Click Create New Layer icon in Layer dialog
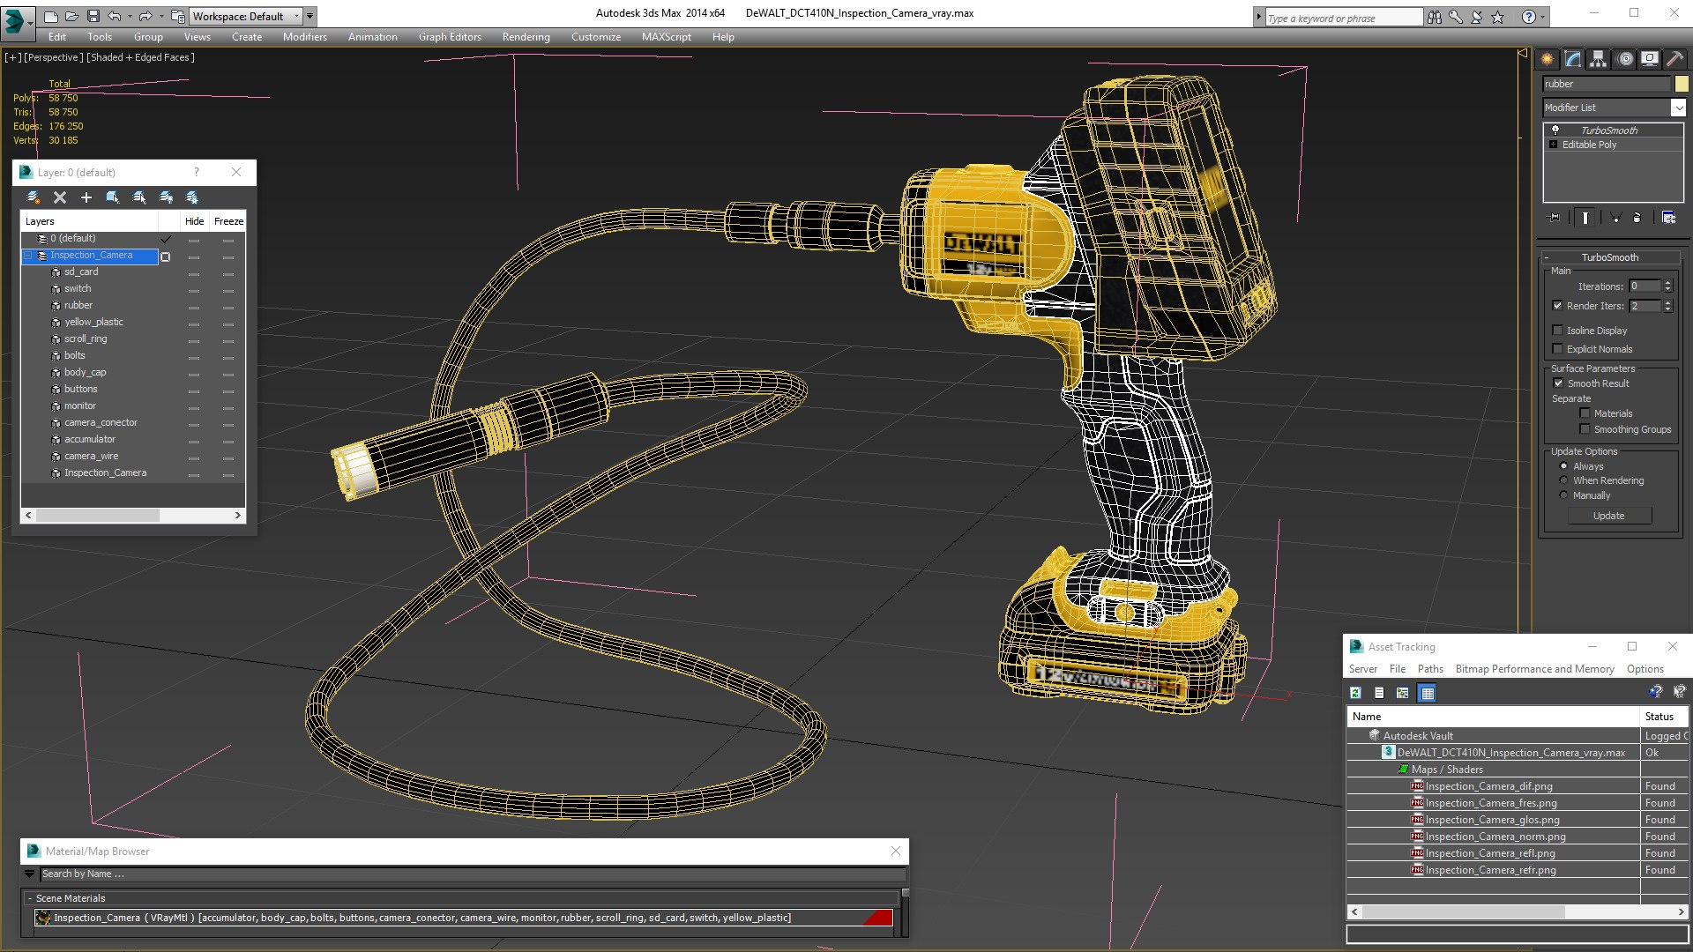The image size is (1693, 952). 34,197
